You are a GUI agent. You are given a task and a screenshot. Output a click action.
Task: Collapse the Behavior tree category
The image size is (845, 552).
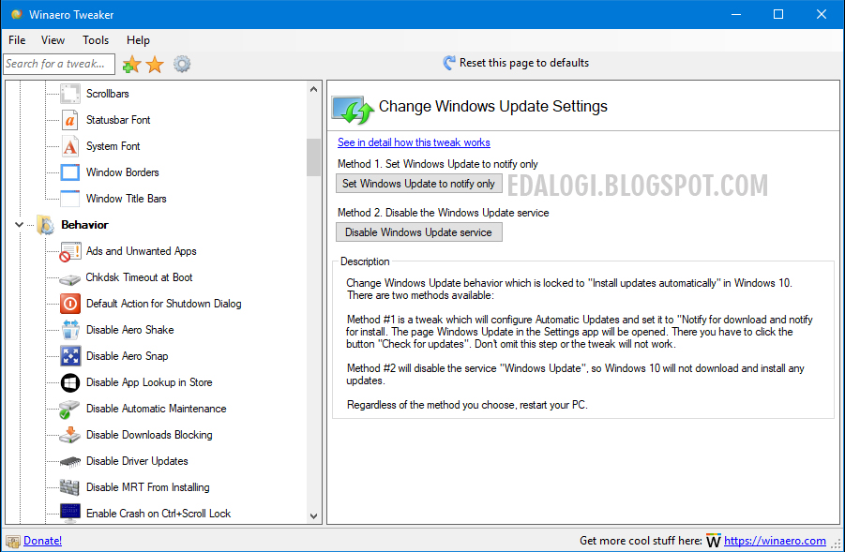[x=19, y=225]
